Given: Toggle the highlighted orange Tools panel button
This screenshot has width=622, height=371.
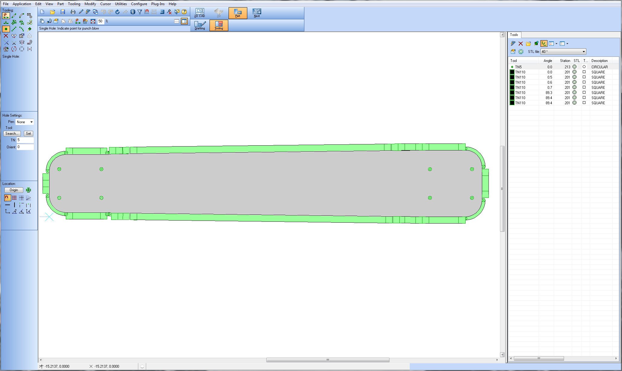Looking at the screenshot, I should [544, 44].
